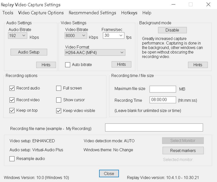Open the Tools menu
Image resolution: width=217 pixels, height=182 pixels.
click(7, 13)
